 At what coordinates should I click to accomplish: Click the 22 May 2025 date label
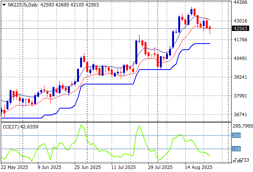tap(15, 167)
